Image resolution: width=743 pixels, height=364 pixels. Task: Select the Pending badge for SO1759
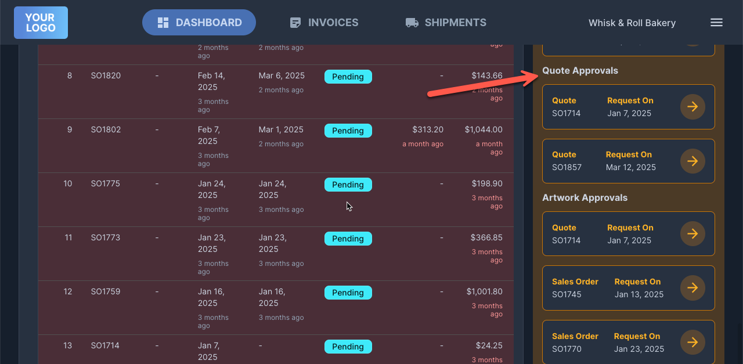pyautogui.click(x=348, y=293)
